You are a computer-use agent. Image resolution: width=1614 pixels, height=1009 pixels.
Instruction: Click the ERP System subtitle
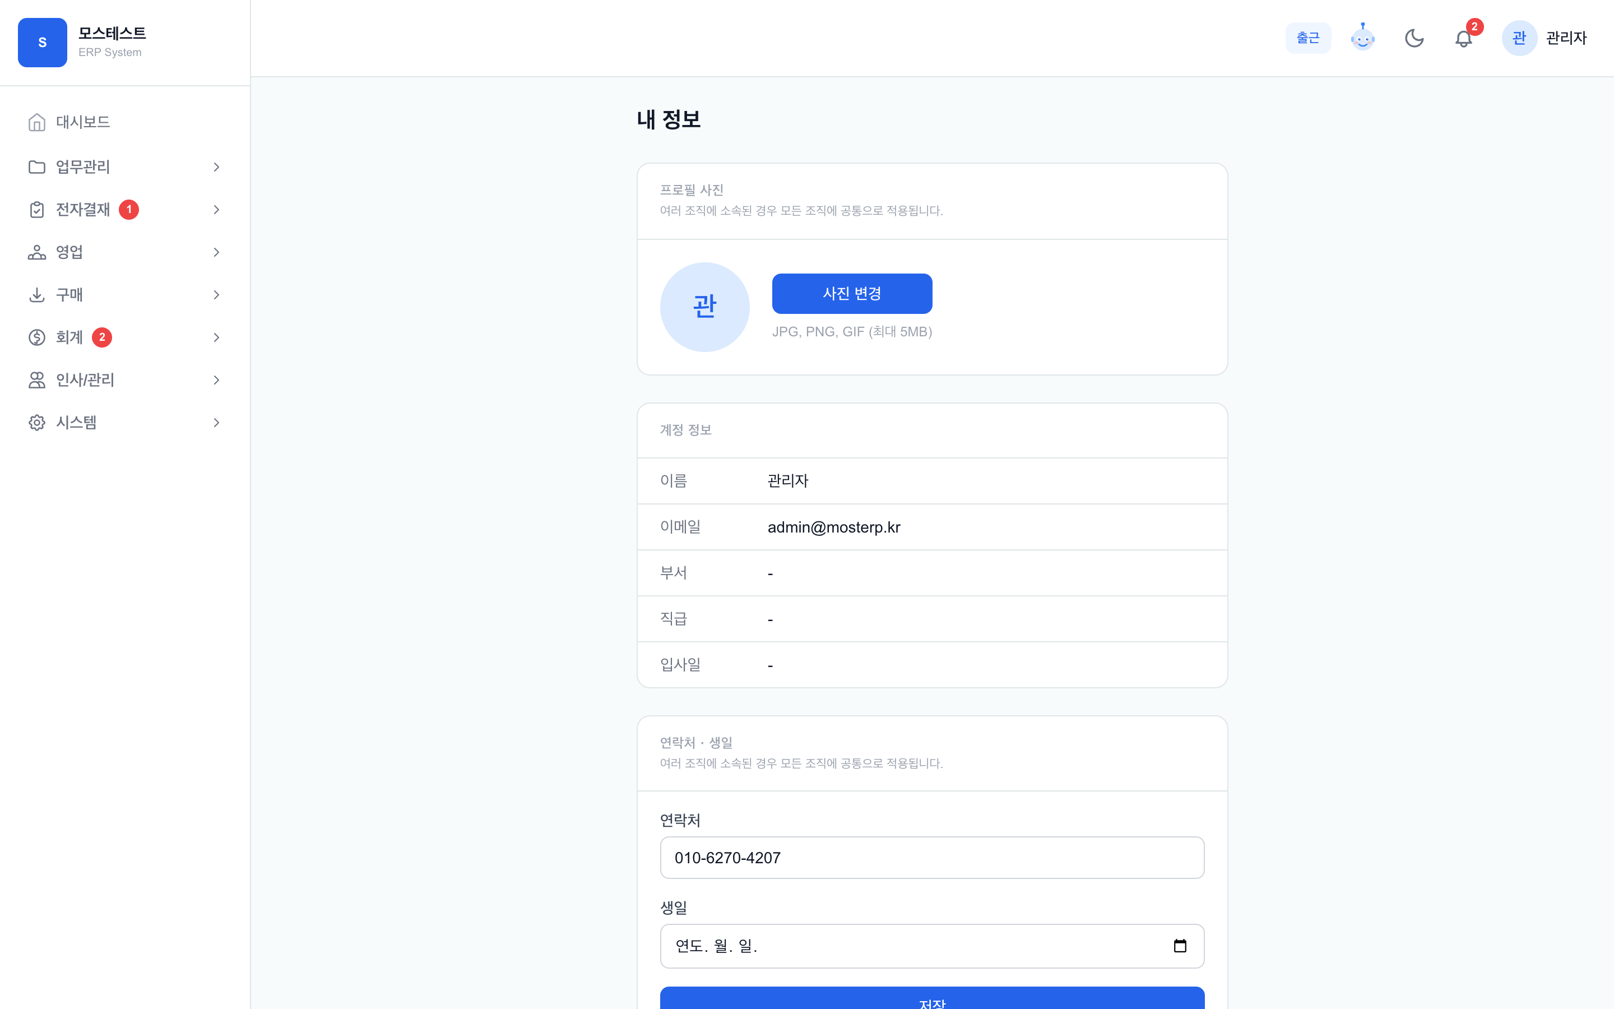tap(110, 52)
